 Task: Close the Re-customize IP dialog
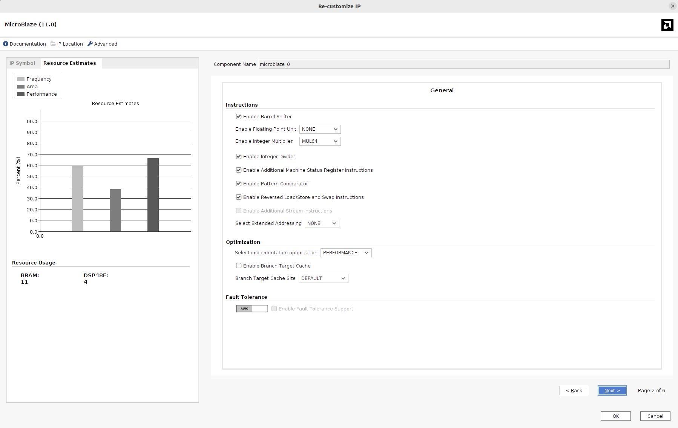click(672, 6)
